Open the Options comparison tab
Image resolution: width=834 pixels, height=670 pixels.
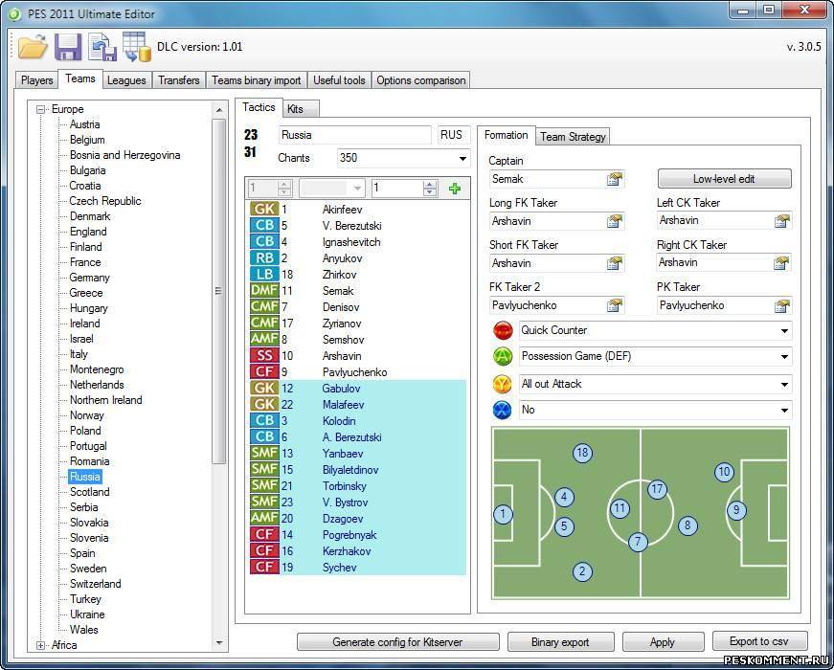[421, 80]
